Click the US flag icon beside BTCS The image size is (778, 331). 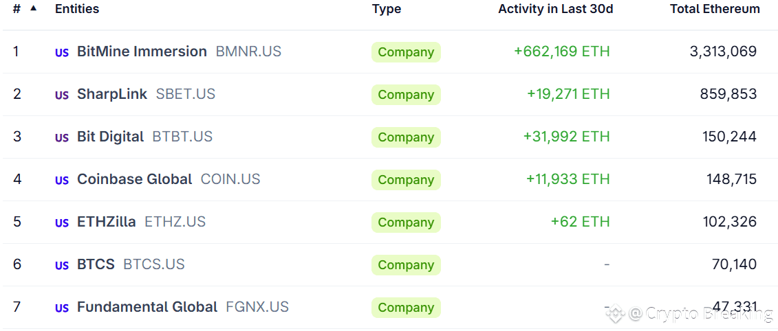click(62, 265)
